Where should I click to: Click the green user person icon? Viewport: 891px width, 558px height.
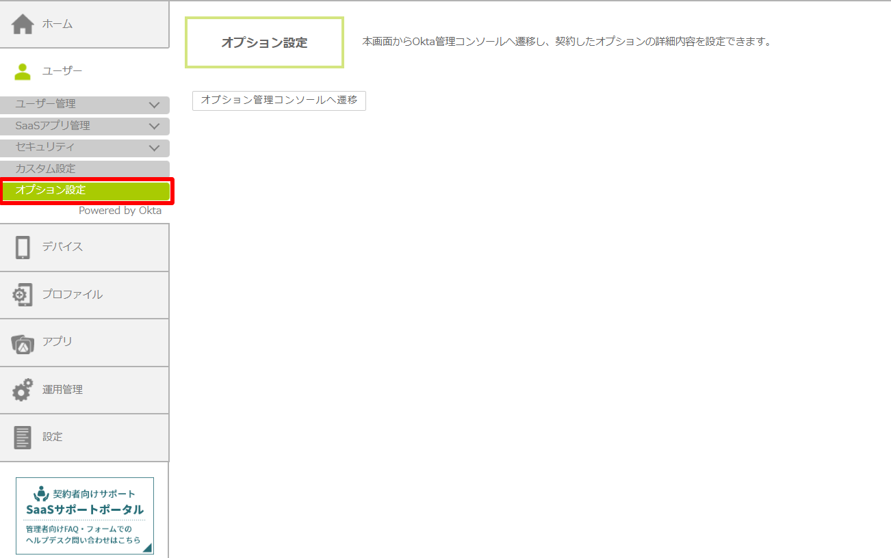coord(23,72)
